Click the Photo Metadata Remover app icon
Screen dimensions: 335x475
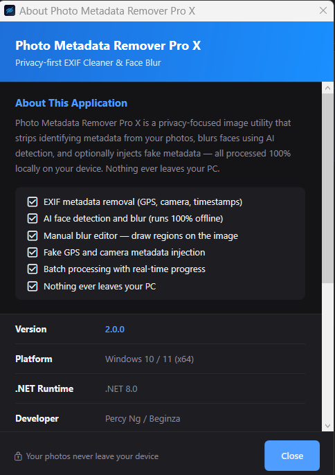(x=10, y=10)
